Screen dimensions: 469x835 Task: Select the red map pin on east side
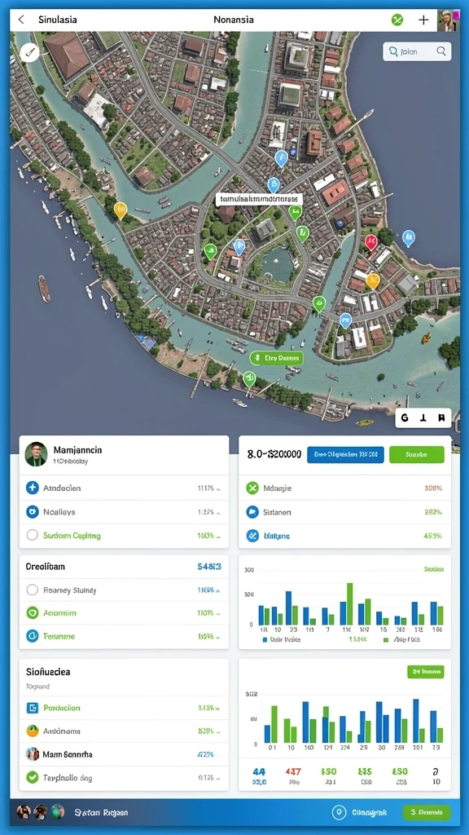[371, 241]
